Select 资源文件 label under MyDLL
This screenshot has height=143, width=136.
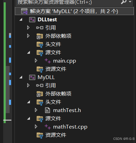coord(56,135)
